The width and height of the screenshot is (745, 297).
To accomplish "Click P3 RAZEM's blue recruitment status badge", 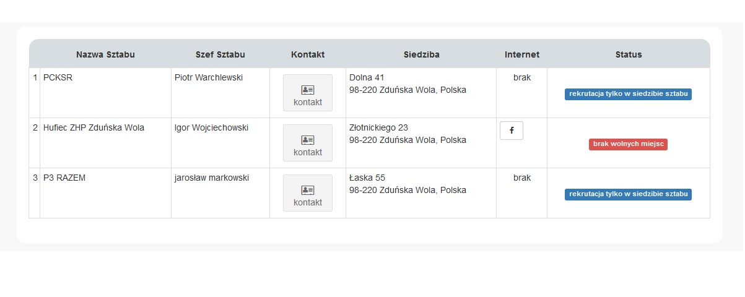I will tap(628, 194).
